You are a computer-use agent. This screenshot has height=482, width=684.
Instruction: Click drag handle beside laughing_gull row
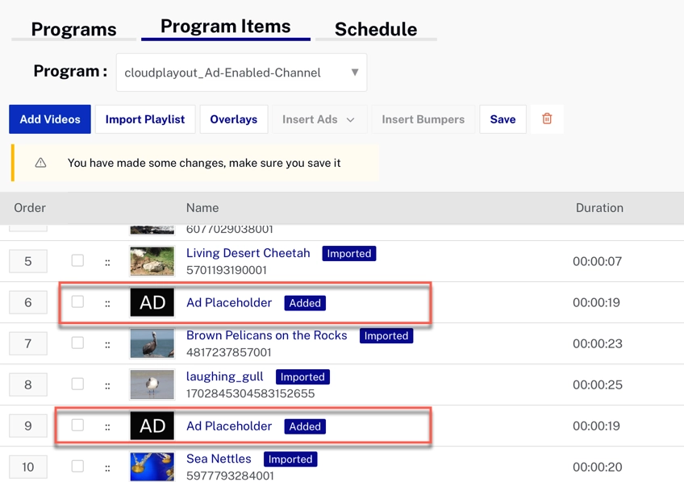(107, 385)
